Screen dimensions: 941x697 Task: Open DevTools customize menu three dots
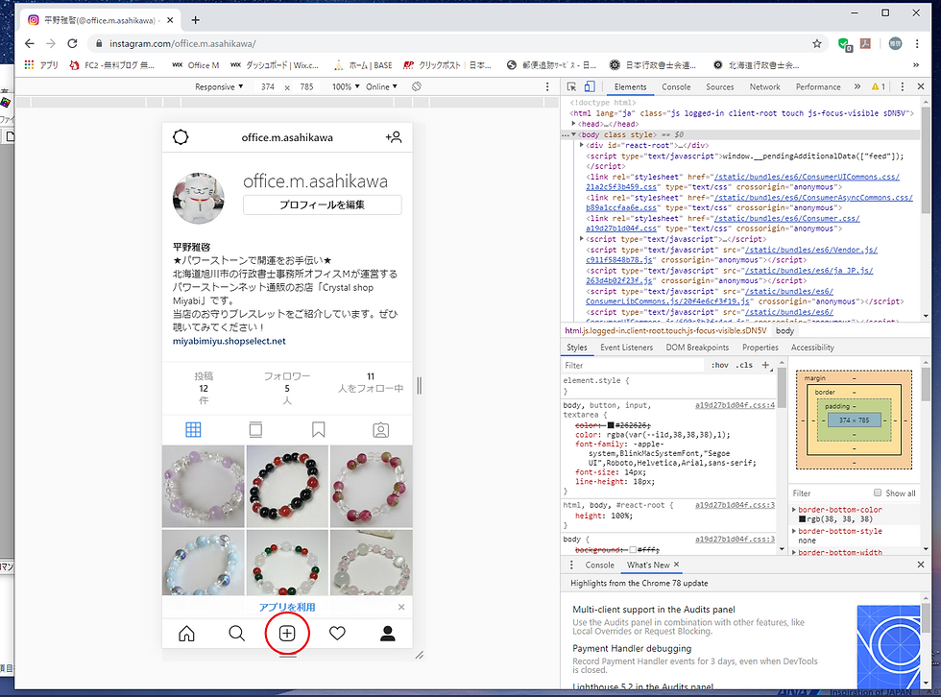902,86
